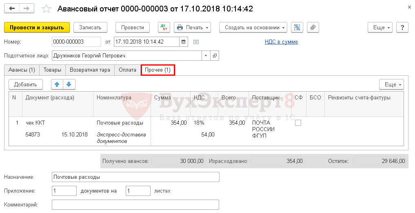Click Провести и закрыть button
The width and height of the screenshot is (415, 213).
[x=37, y=27]
